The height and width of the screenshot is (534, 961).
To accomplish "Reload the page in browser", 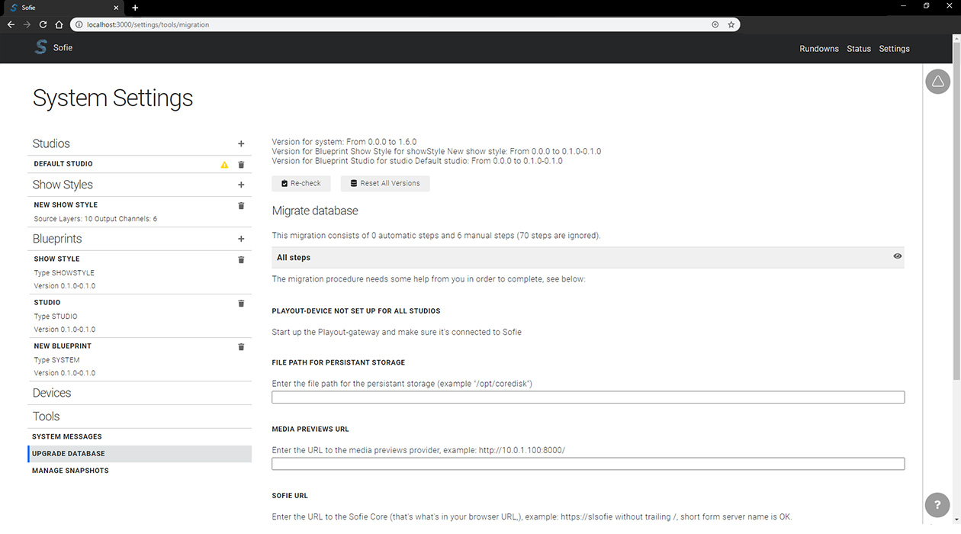I will [x=43, y=24].
